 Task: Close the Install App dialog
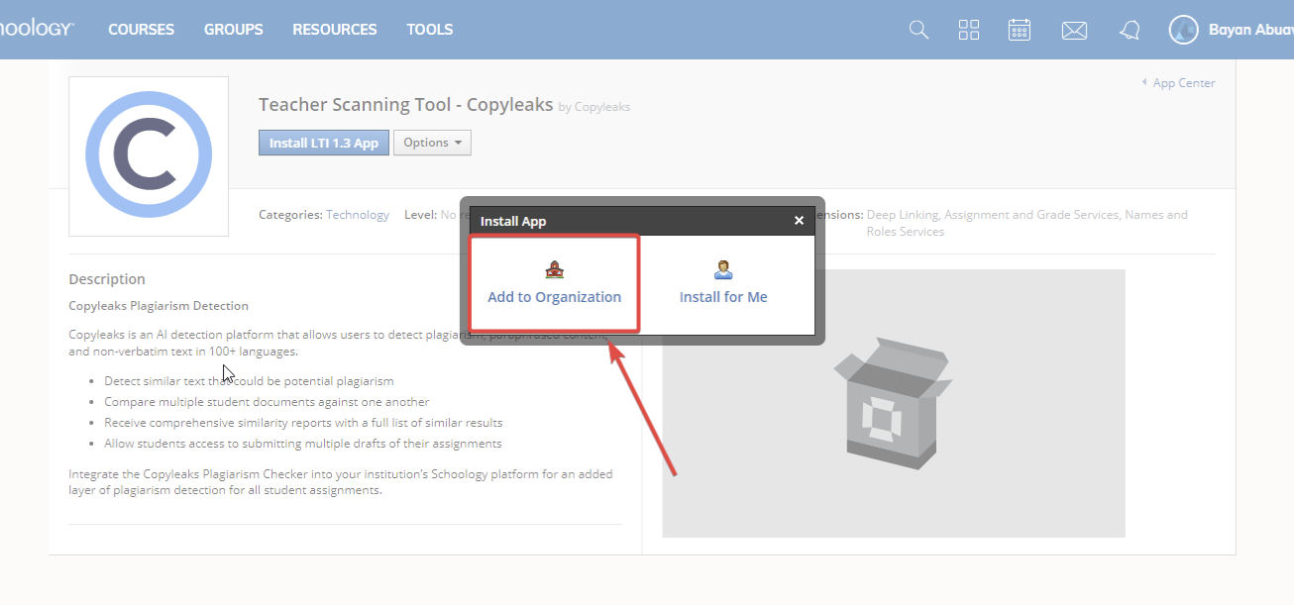point(799,221)
